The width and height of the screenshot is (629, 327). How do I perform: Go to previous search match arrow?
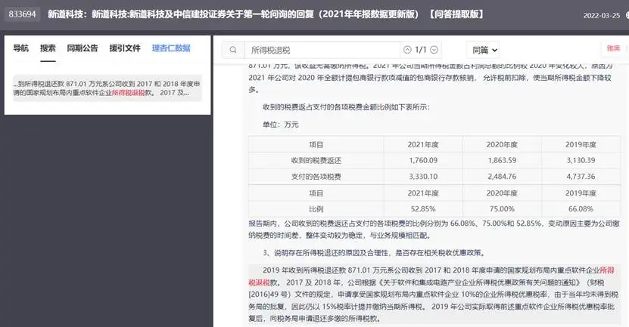[x=407, y=50]
